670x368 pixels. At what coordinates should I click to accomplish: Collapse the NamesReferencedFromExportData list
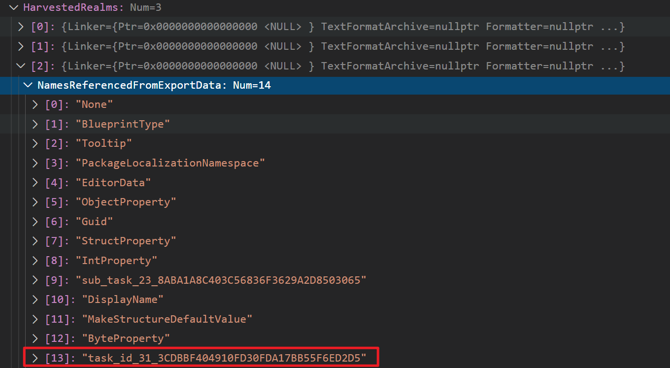pyautogui.click(x=28, y=85)
